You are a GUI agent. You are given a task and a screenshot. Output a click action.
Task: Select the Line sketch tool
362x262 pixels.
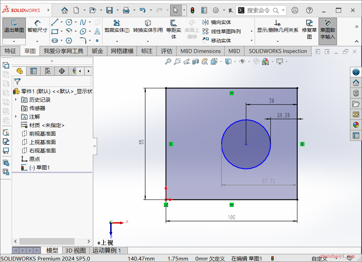[x=55, y=22]
